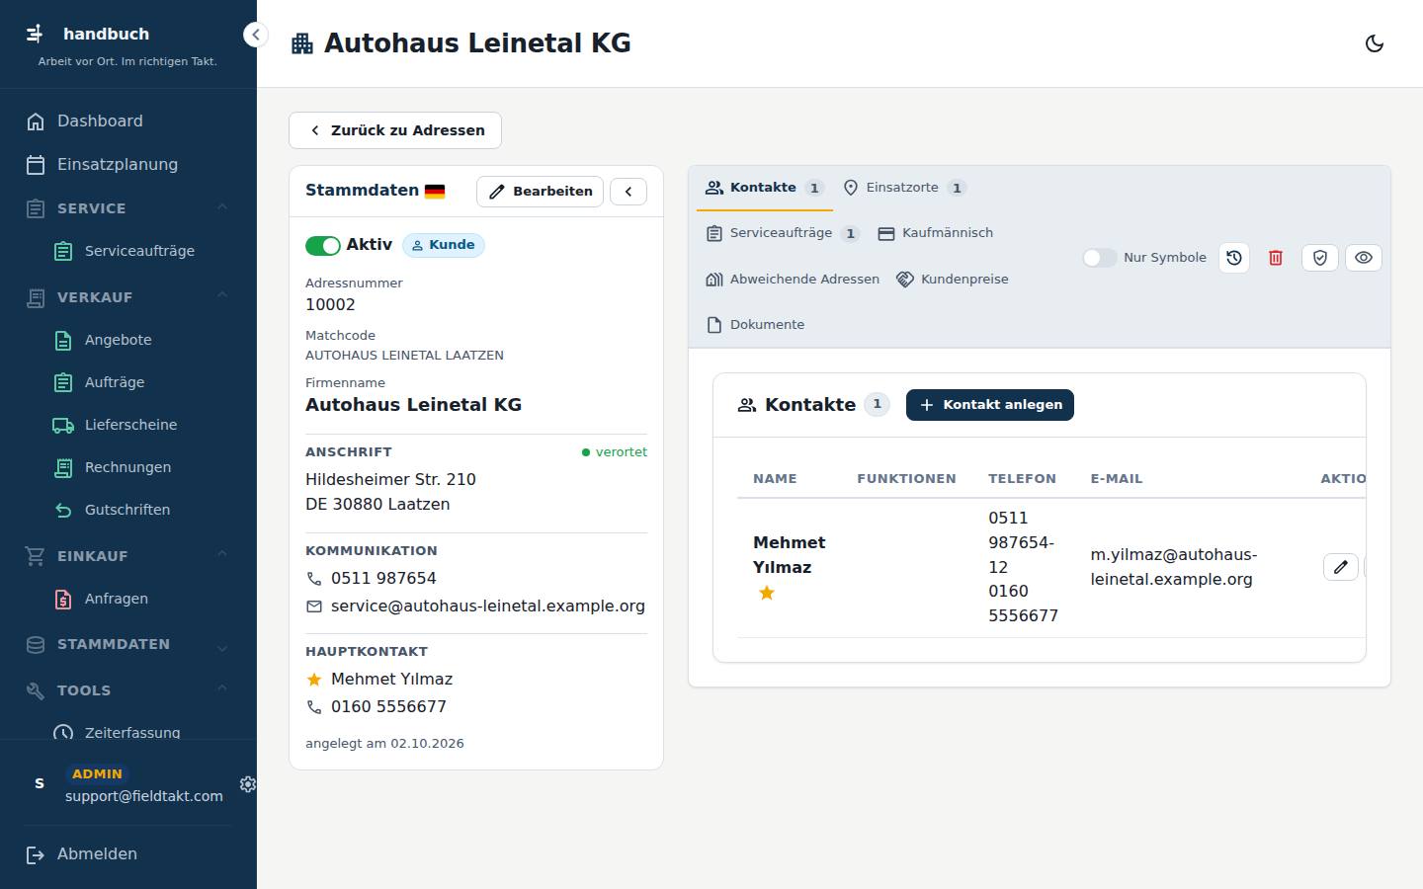Click Kontakt anlegen button
The image size is (1423, 889).
[x=990, y=405]
